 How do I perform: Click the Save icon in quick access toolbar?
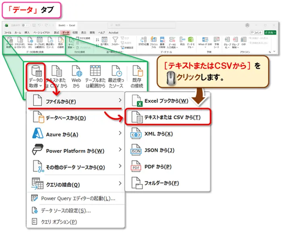point(34,25)
